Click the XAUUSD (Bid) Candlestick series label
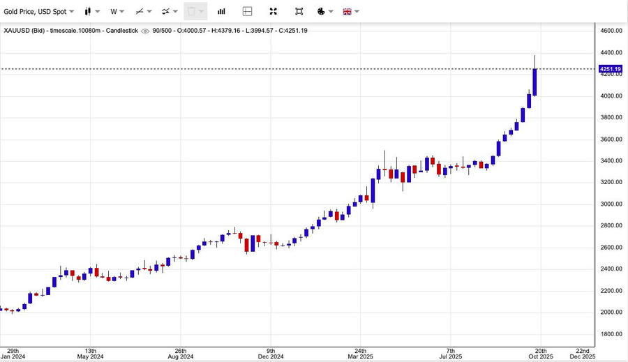This screenshot has height=362, width=628. point(71,31)
